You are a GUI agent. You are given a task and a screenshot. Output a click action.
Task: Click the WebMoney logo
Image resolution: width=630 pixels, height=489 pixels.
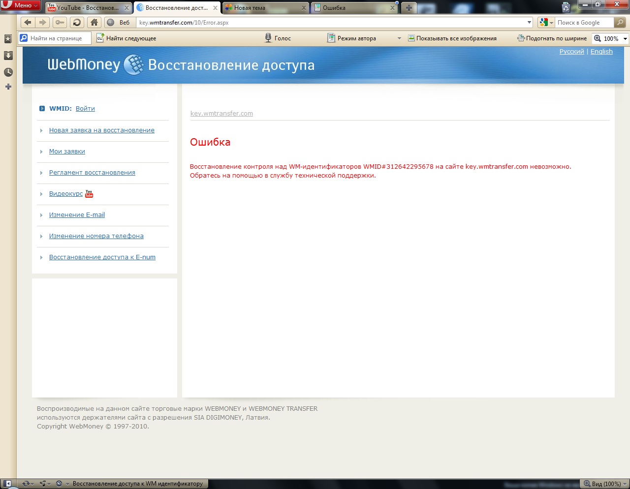click(95, 65)
